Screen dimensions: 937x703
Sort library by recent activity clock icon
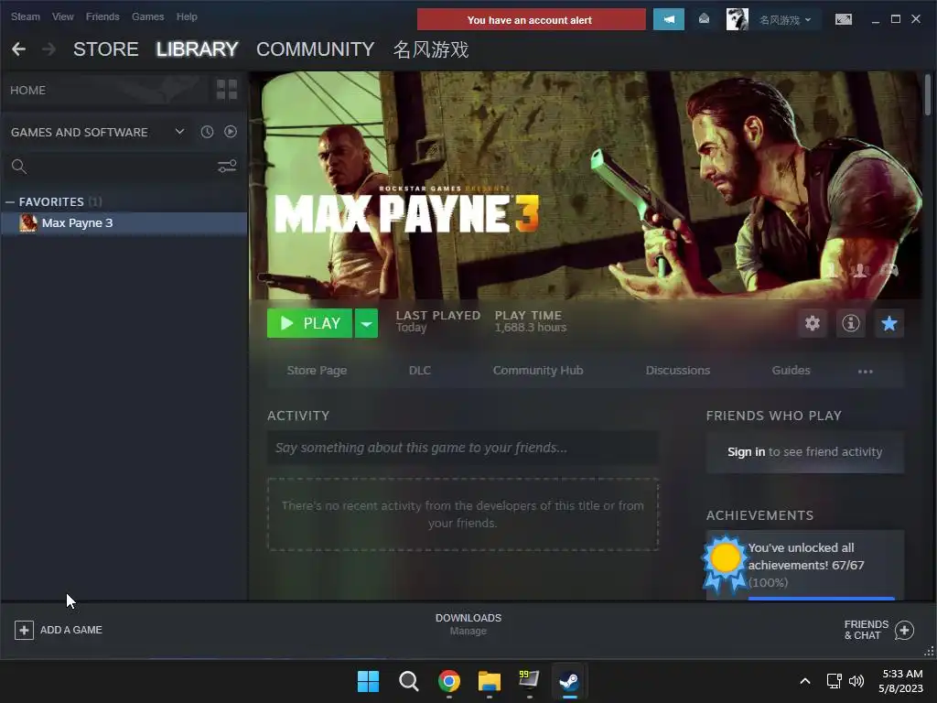pos(207,132)
